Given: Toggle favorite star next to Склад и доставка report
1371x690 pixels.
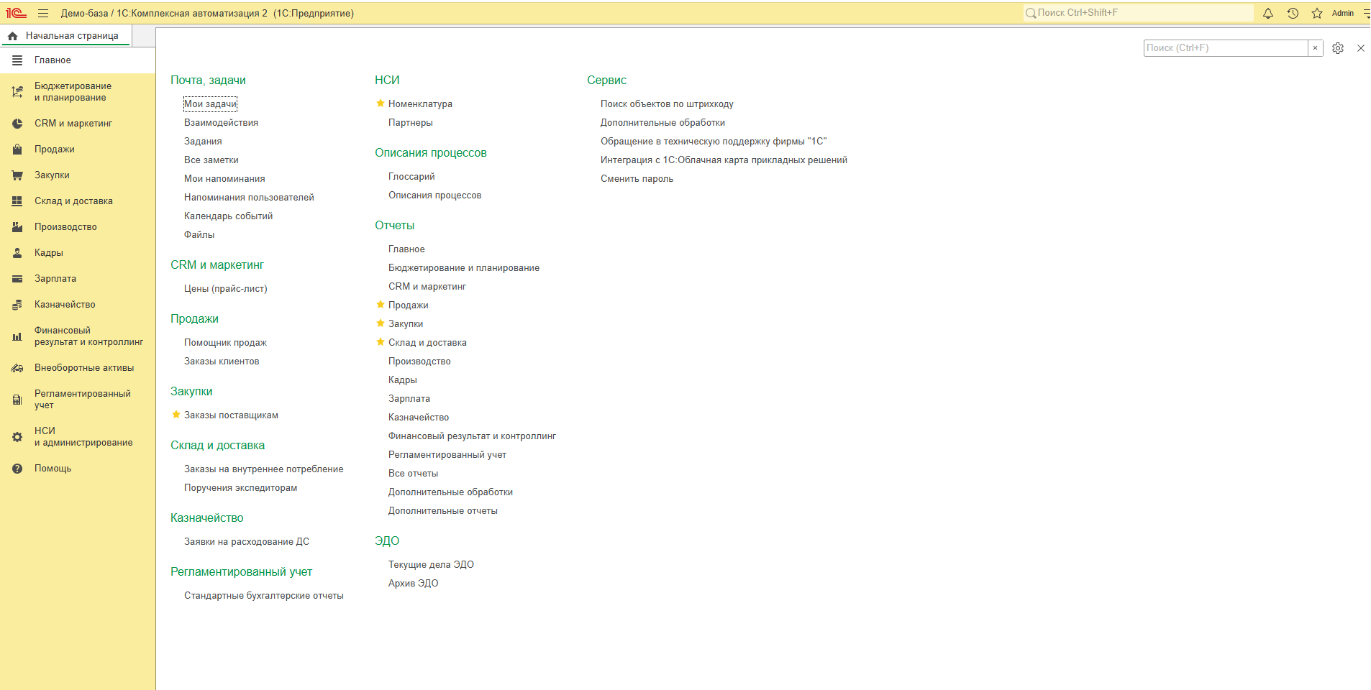Looking at the screenshot, I should 381,342.
